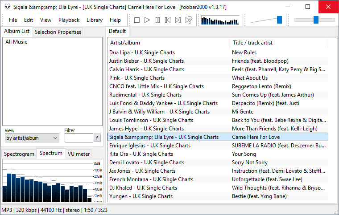The image size is (339, 215).
Task: Pause the current track
Action: tap(157, 20)
